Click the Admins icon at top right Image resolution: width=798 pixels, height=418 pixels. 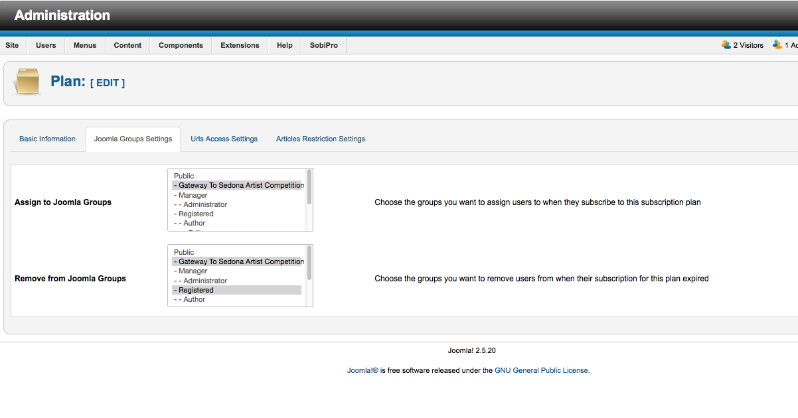click(x=777, y=45)
